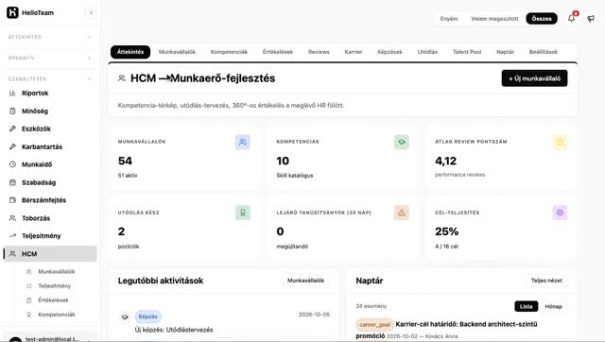Open the announcements megaphone icon
Screen dimensions: 605x342
[x=591, y=19]
